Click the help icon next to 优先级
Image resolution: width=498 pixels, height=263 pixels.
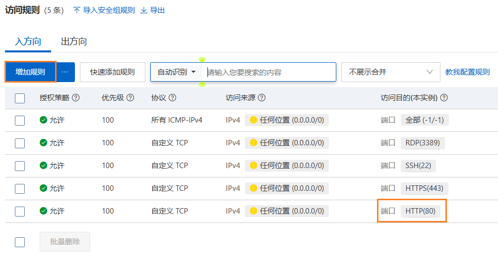[x=130, y=98]
